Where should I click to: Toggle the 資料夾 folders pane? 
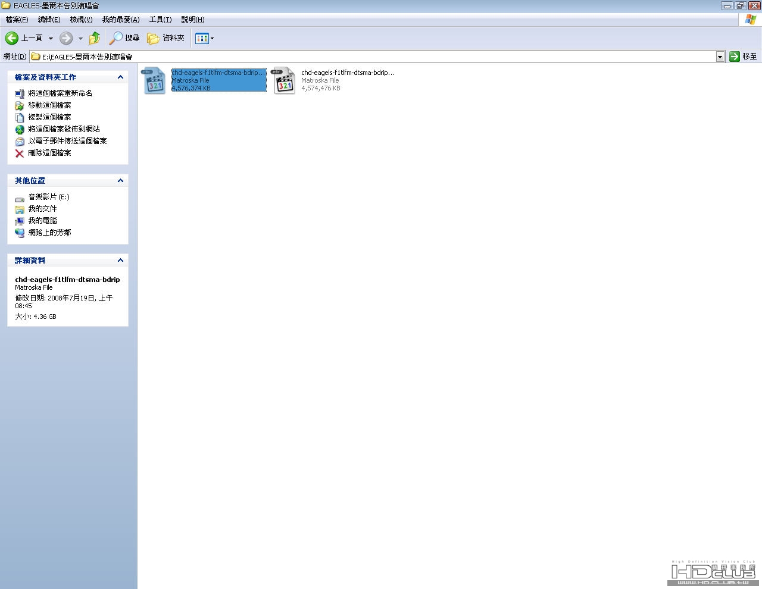point(165,38)
